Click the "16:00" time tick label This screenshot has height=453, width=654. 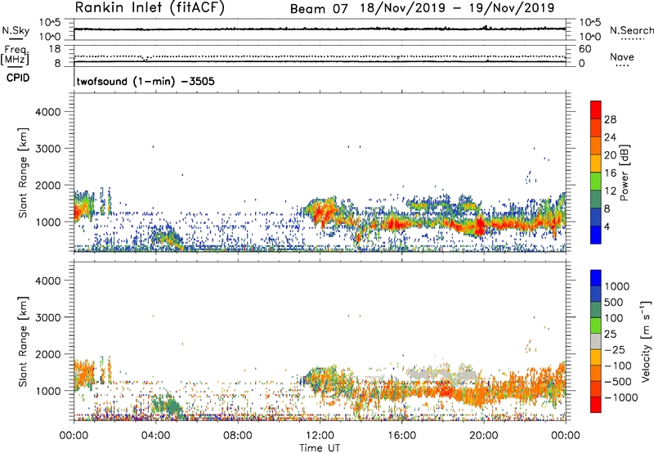click(401, 436)
